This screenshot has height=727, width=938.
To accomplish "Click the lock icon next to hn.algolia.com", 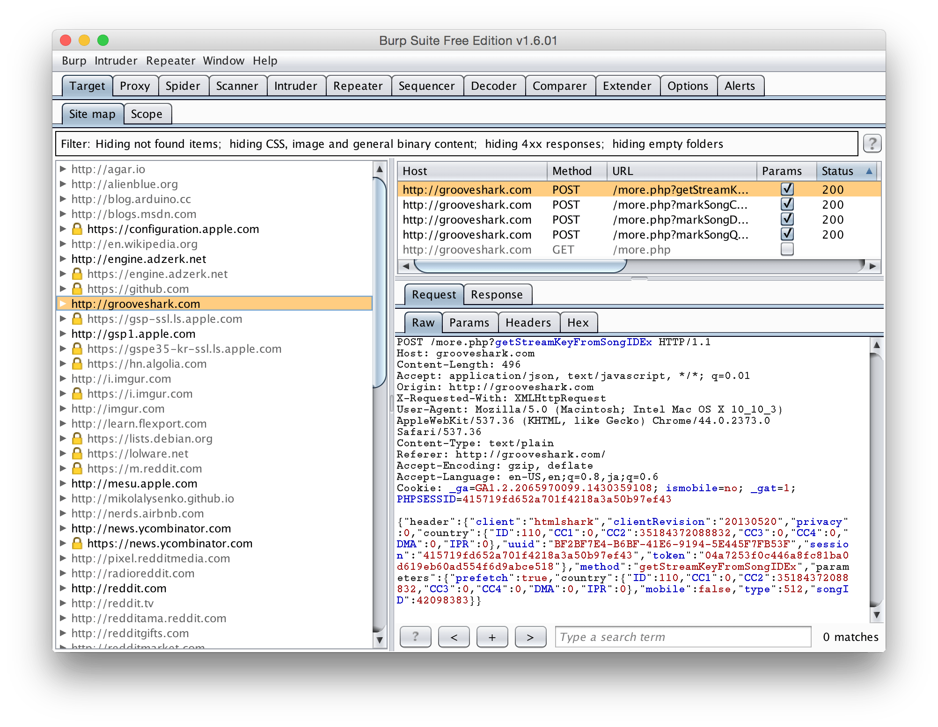I will coord(77,363).
